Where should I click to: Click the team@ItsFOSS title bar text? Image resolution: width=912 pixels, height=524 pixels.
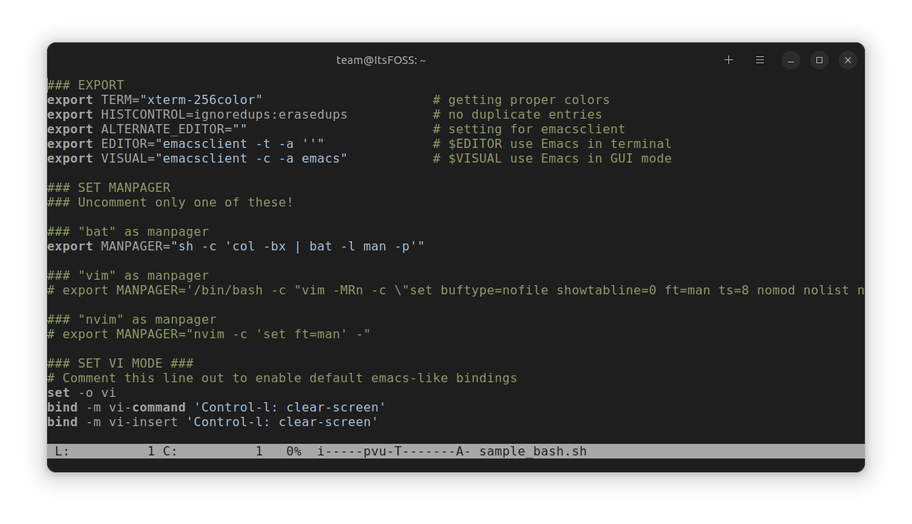pos(381,60)
